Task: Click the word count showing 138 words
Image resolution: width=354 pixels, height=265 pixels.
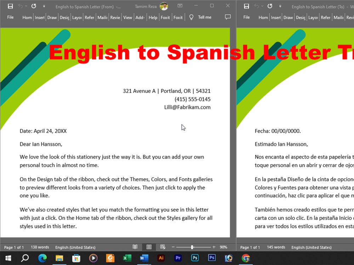Action: 40,247
